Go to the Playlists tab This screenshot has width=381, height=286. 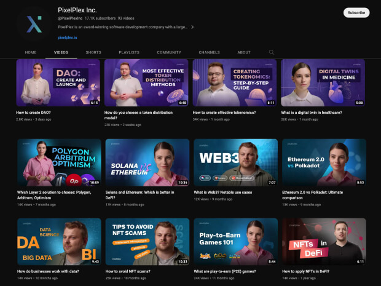point(129,52)
